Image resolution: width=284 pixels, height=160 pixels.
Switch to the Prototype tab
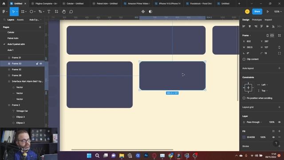(x=257, y=20)
